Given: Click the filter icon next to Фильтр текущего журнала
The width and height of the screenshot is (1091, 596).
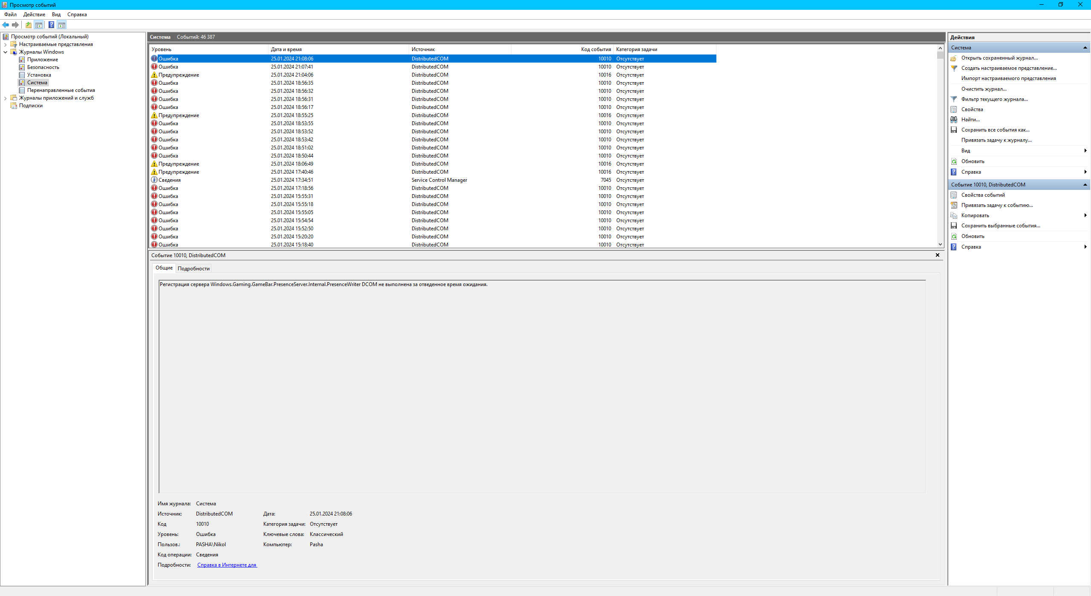Looking at the screenshot, I should point(954,99).
